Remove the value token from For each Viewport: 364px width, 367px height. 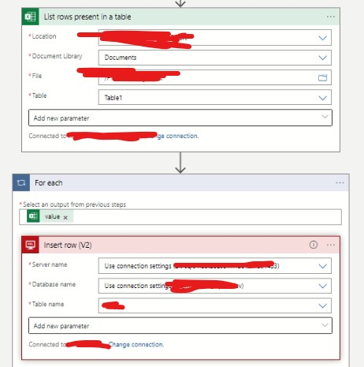pos(65,217)
